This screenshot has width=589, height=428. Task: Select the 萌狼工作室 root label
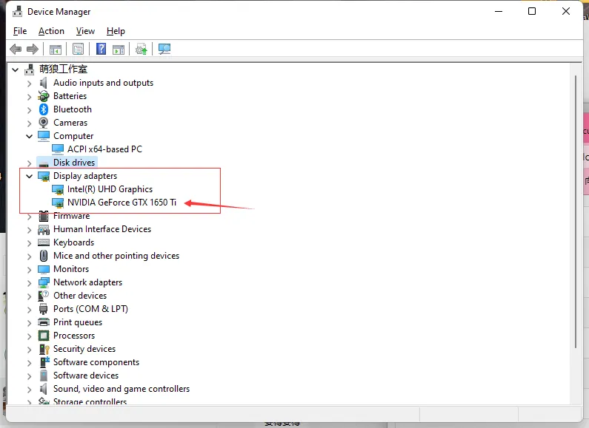[63, 69]
